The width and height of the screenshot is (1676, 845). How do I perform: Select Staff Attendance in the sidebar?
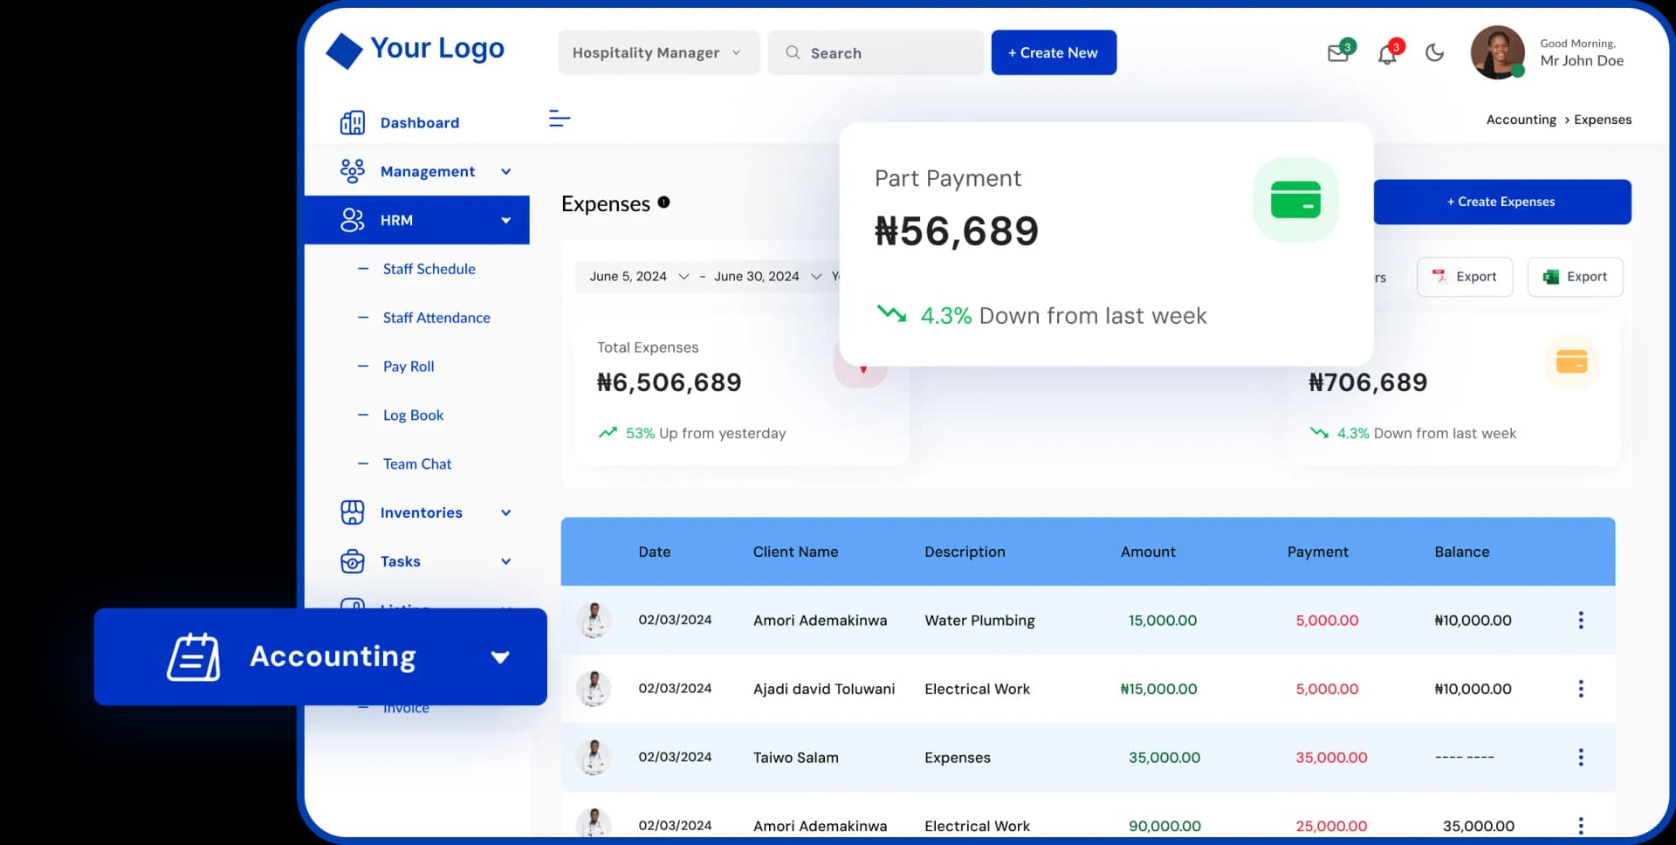click(x=436, y=318)
